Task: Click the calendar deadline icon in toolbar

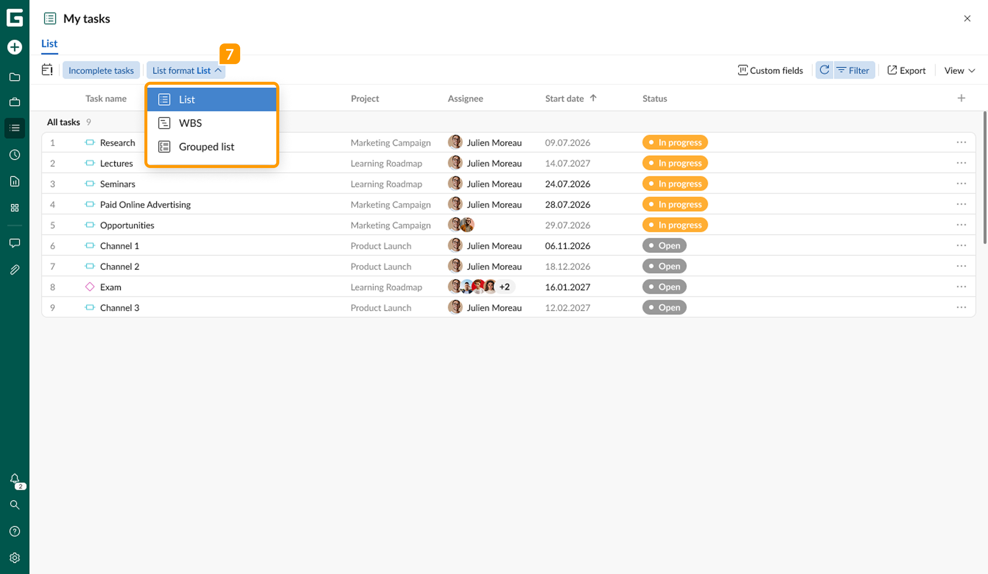Action: tap(47, 70)
